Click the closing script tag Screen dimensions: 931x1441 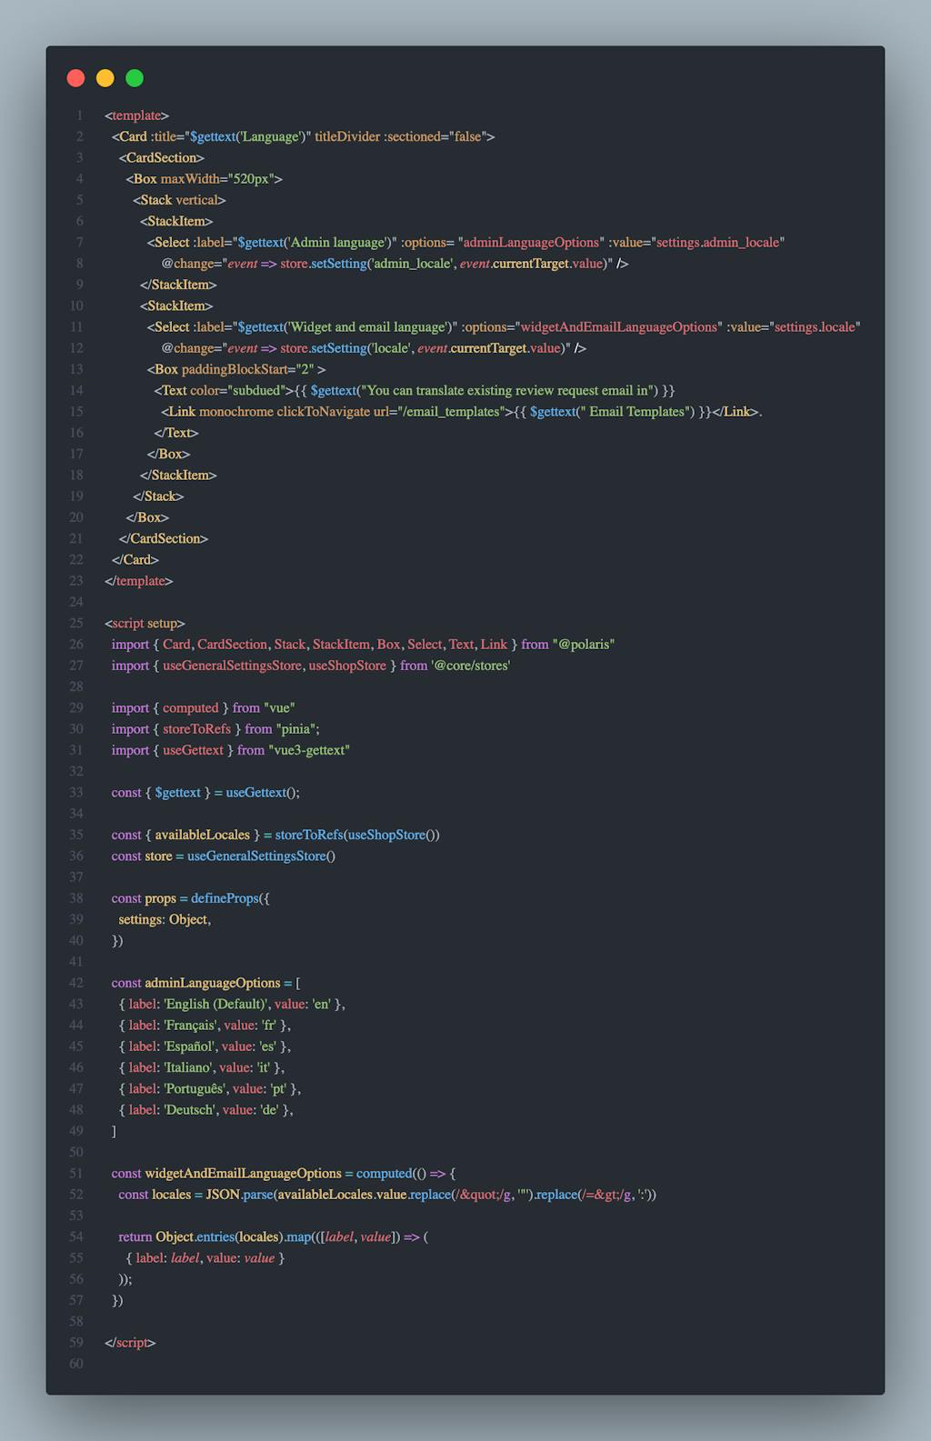click(130, 1343)
